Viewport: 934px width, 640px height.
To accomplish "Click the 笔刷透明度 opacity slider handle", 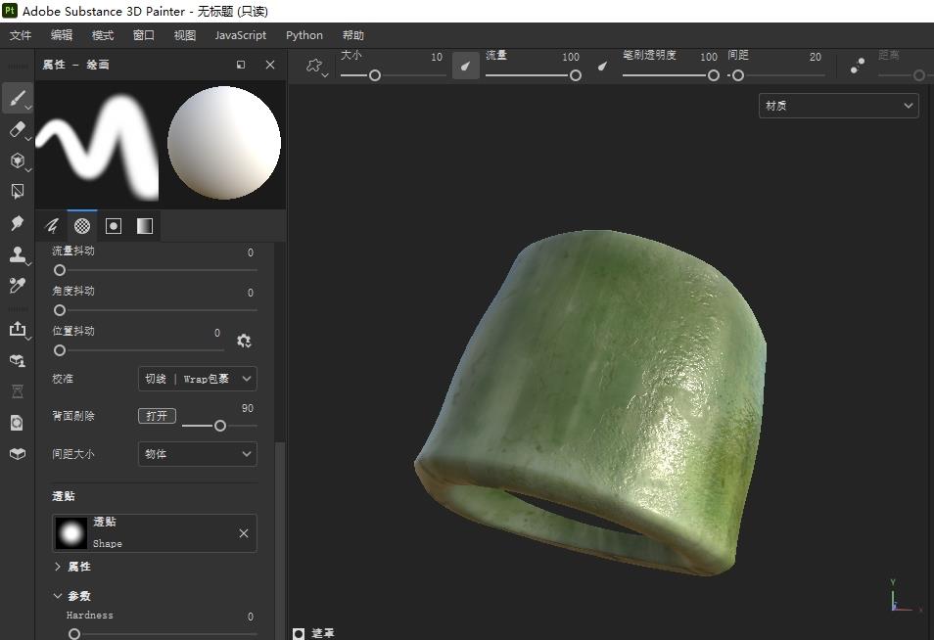I will 714,75.
